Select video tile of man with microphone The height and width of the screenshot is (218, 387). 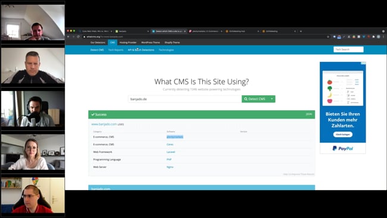pos(33,109)
